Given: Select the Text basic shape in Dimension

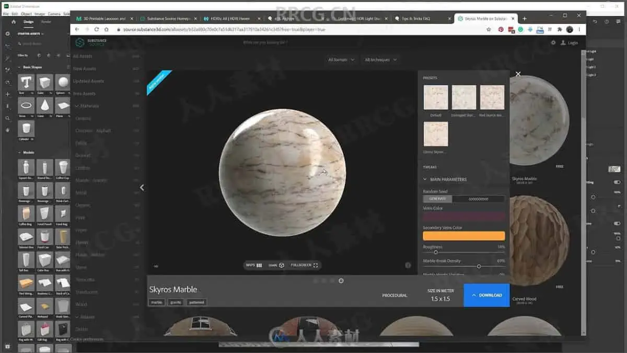Looking at the screenshot, I should [x=26, y=82].
